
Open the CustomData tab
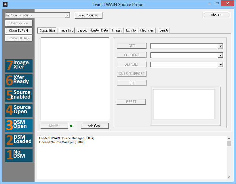[99, 30]
